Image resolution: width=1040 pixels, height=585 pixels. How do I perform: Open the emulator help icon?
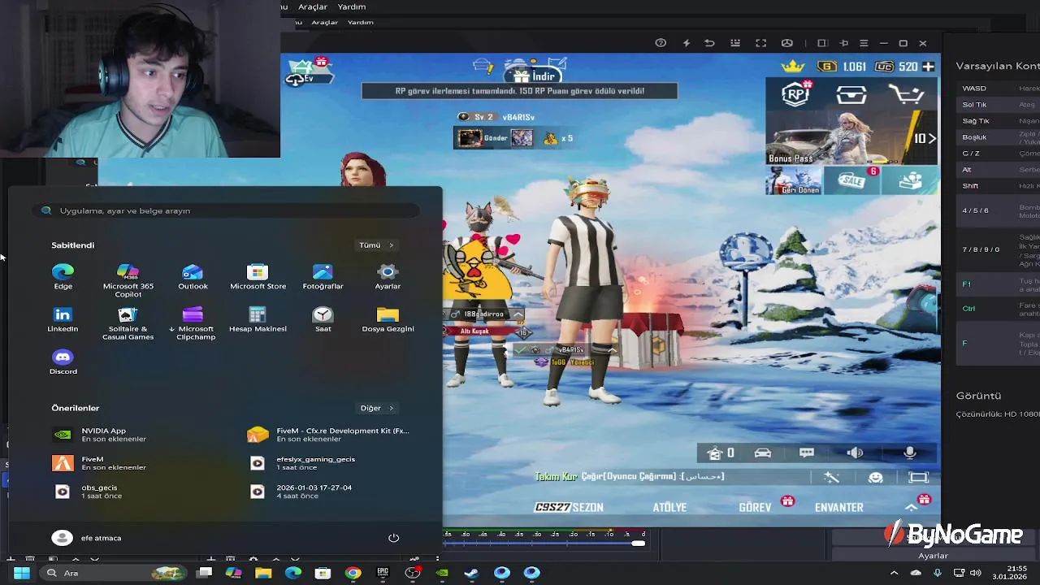(661, 43)
